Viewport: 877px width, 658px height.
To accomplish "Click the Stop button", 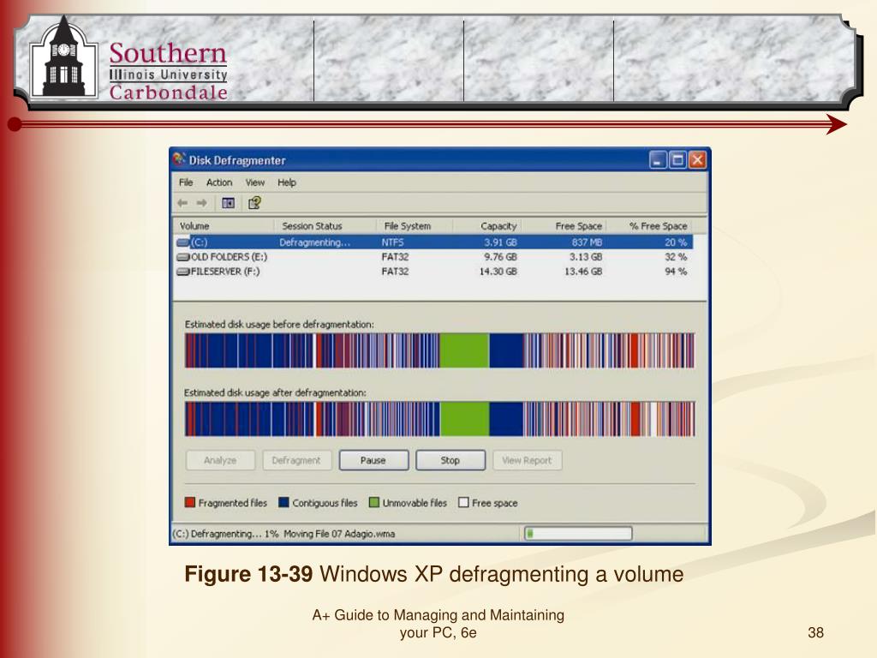I will [450, 460].
